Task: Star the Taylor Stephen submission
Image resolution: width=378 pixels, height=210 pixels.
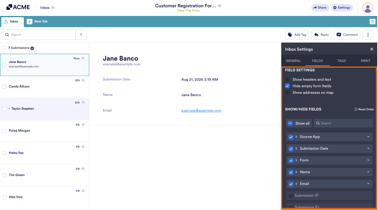Action: (83, 102)
